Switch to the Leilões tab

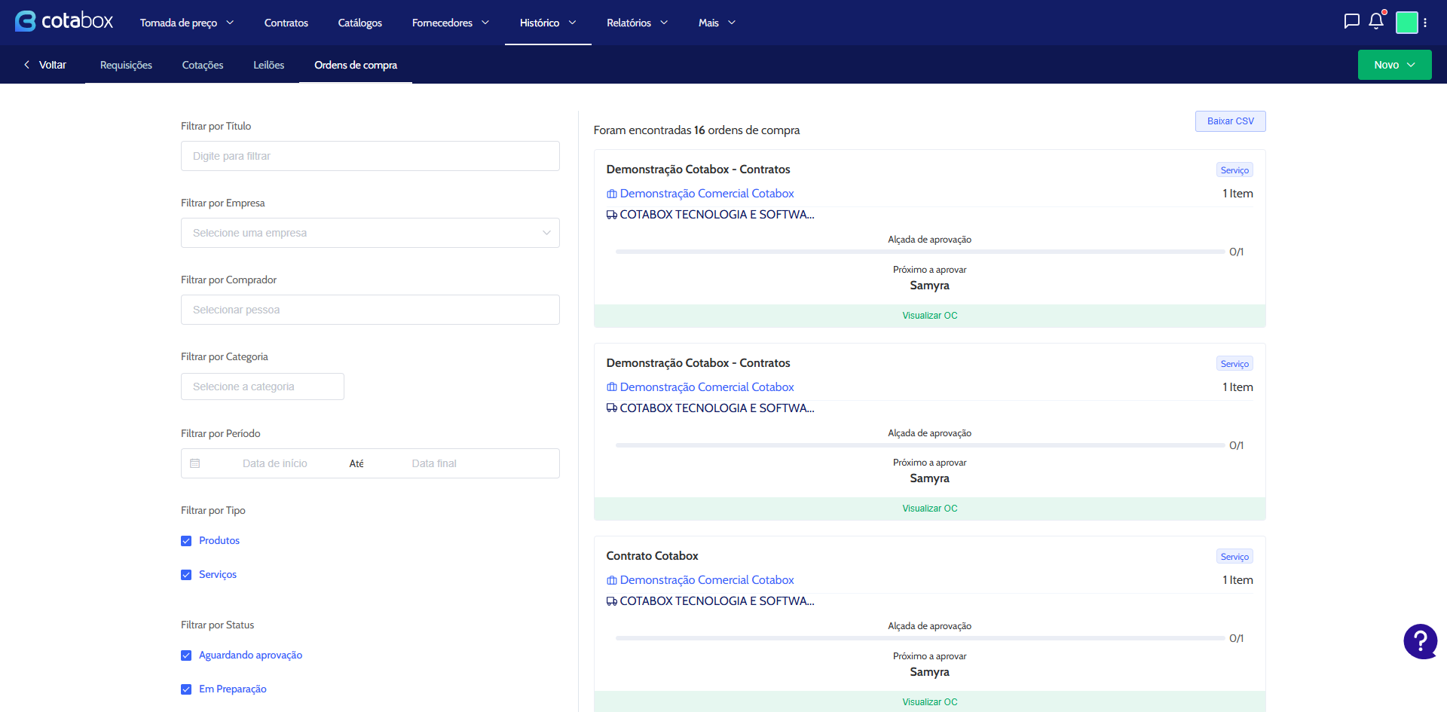[x=269, y=65]
